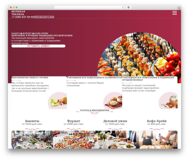The height and width of the screenshot is (160, 189).
Task: Open the business dinner photo
Action: 115,140
